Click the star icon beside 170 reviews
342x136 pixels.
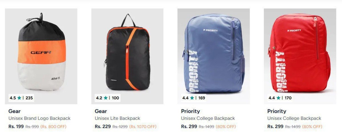(x=278, y=98)
